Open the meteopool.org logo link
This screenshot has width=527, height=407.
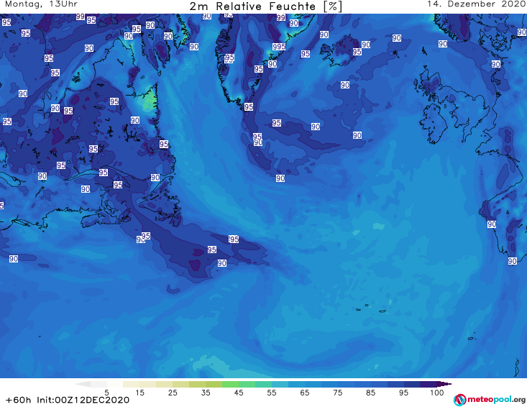tap(490, 400)
